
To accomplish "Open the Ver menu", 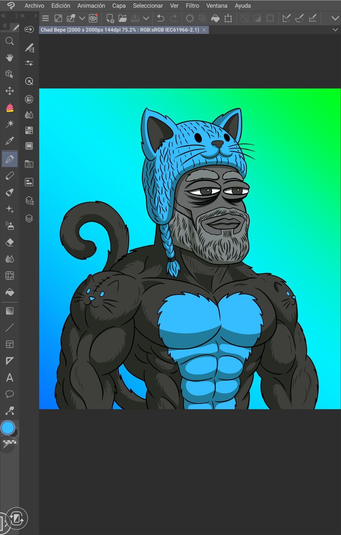I will (174, 6).
